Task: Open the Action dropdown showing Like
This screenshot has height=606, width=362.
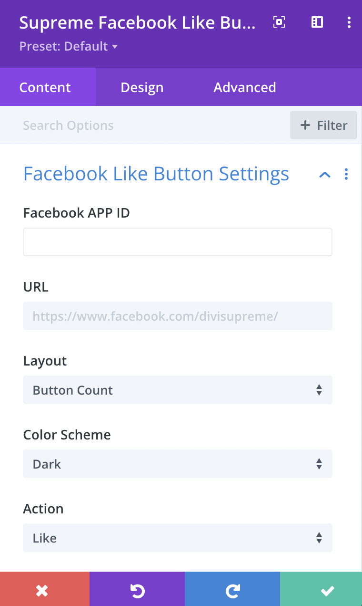Action: (178, 538)
